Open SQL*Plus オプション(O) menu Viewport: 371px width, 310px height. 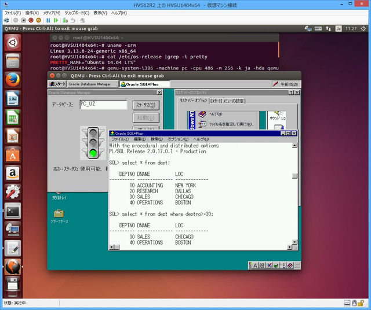tap(178, 139)
